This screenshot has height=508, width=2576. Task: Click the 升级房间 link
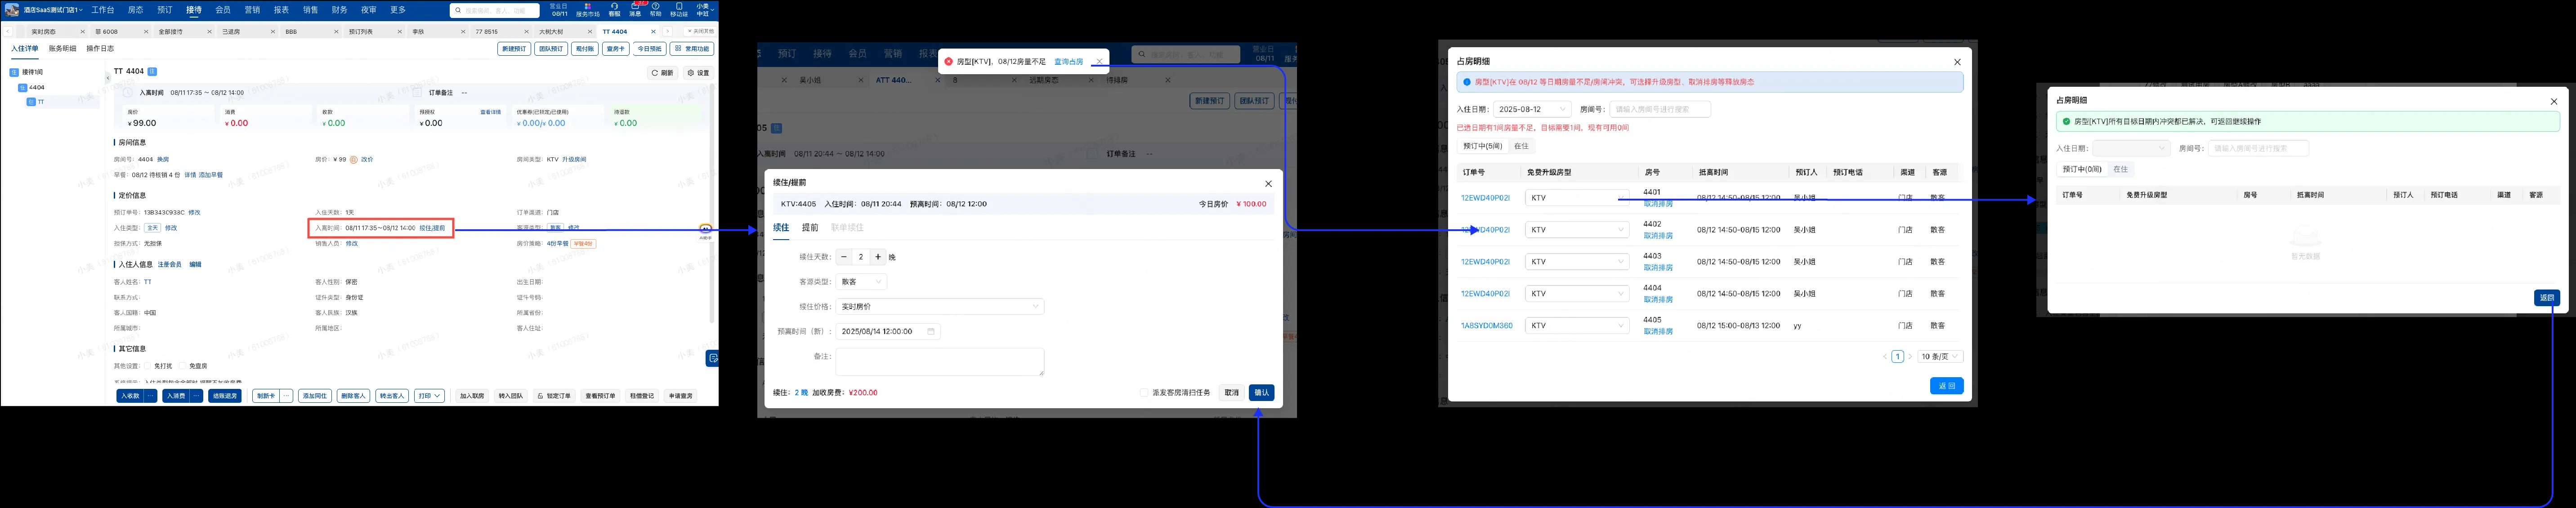(574, 160)
